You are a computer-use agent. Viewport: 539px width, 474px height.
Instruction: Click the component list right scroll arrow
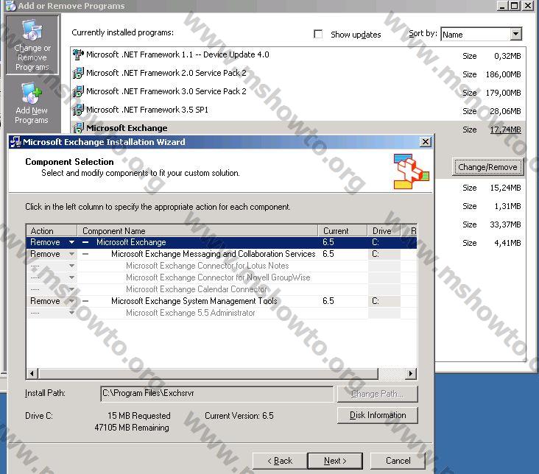click(410, 374)
